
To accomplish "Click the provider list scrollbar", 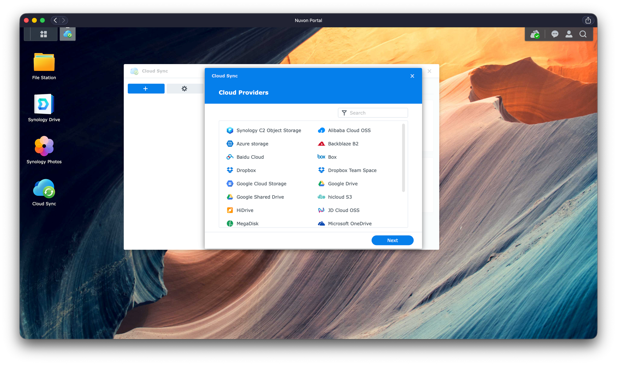I will pos(403,158).
